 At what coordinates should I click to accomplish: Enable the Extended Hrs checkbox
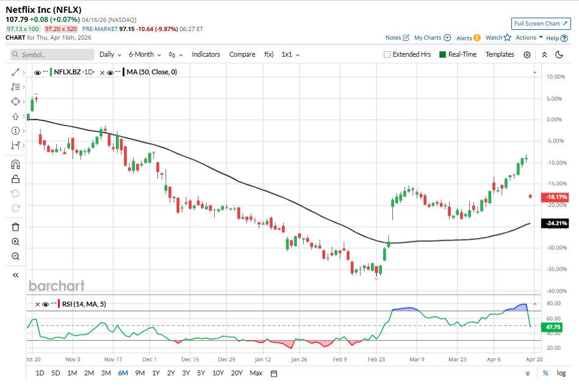387,55
